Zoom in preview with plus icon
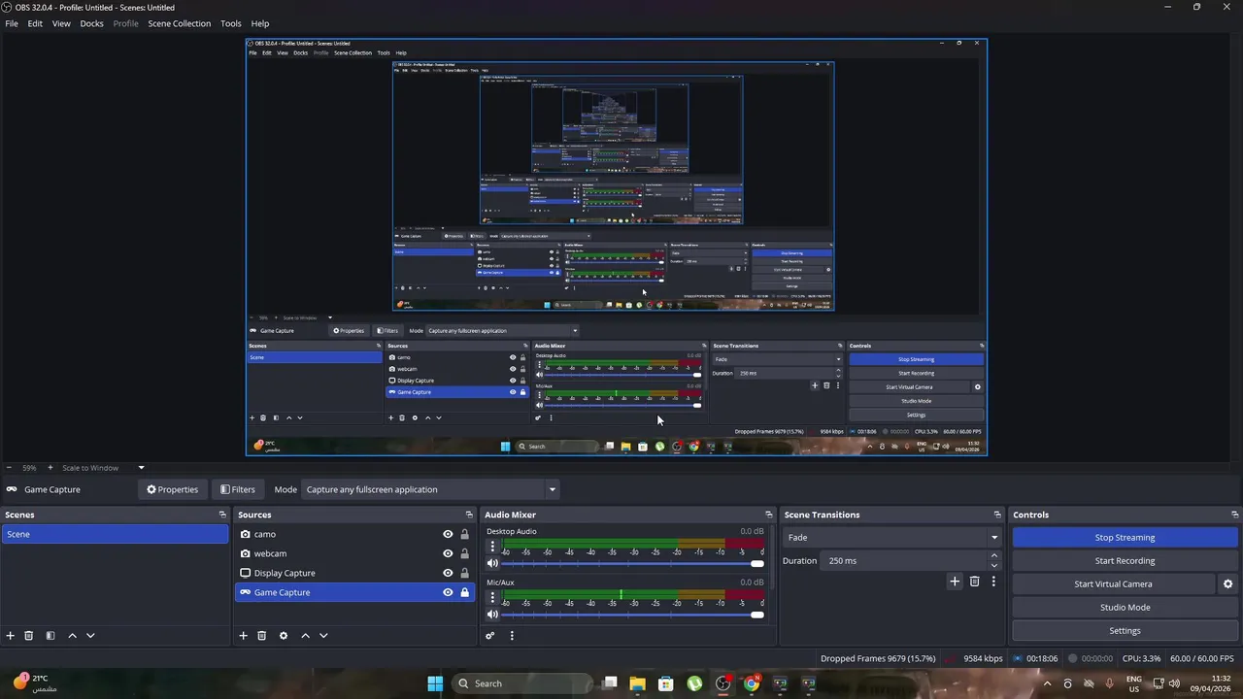The width and height of the screenshot is (1243, 699). coord(50,468)
